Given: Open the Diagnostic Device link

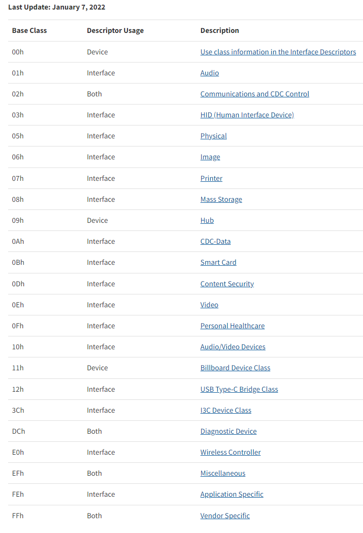Looking at the screenshot, I should [x=228, y=431].
